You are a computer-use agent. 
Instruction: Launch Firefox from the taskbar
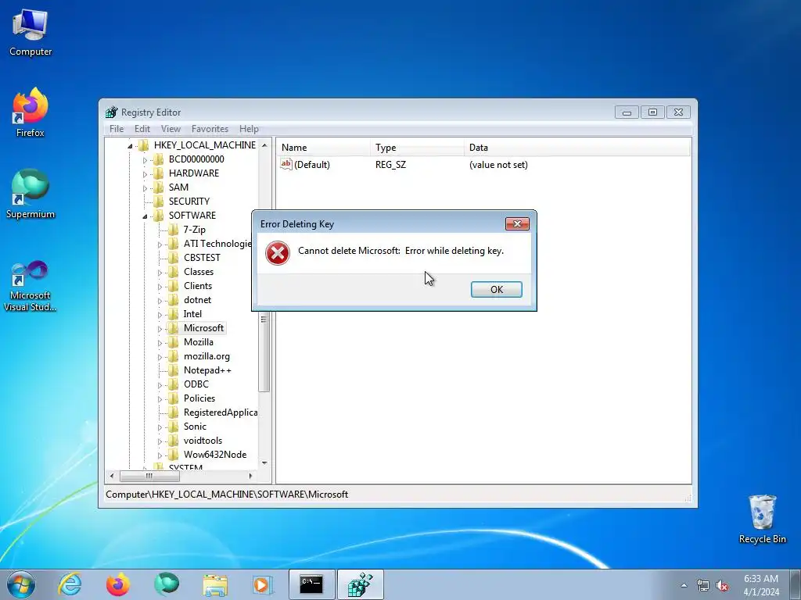(118, 584)
